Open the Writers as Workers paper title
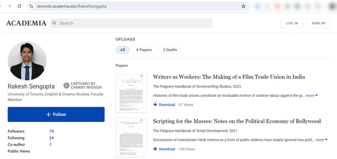Screen dimensions: 337x159 coord(229,77)
